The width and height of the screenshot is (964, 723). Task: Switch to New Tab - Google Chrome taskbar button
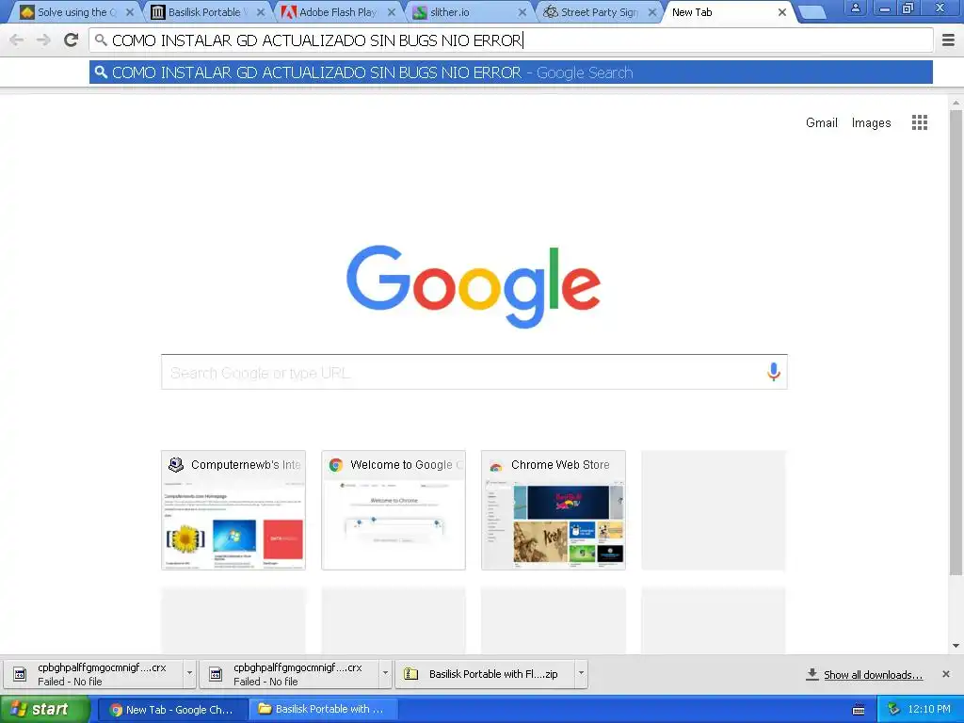pyautogui.click(x=172, y=710)
